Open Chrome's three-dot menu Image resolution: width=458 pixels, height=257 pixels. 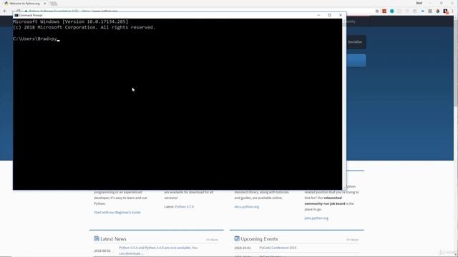[453, 11]
